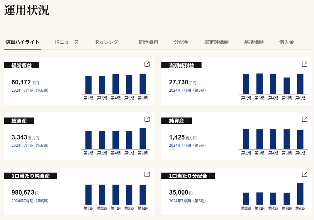Click the 第4期 axis label in 純資産 chart

click(273, 153)
